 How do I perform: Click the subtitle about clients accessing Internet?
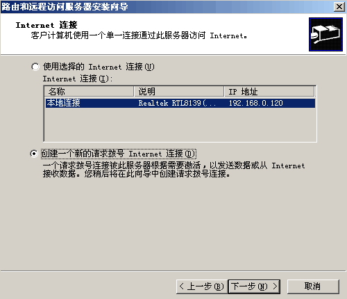tap(139, 35)
